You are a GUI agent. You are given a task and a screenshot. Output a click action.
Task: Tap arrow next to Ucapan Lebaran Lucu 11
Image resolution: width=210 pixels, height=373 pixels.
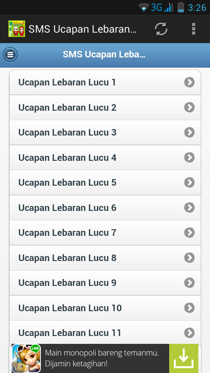[x=189, y=333]
